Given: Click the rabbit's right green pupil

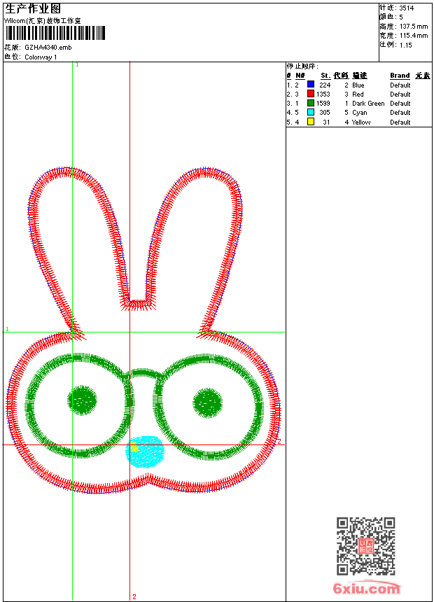Looking at the screenshot, I should (207, 402).
